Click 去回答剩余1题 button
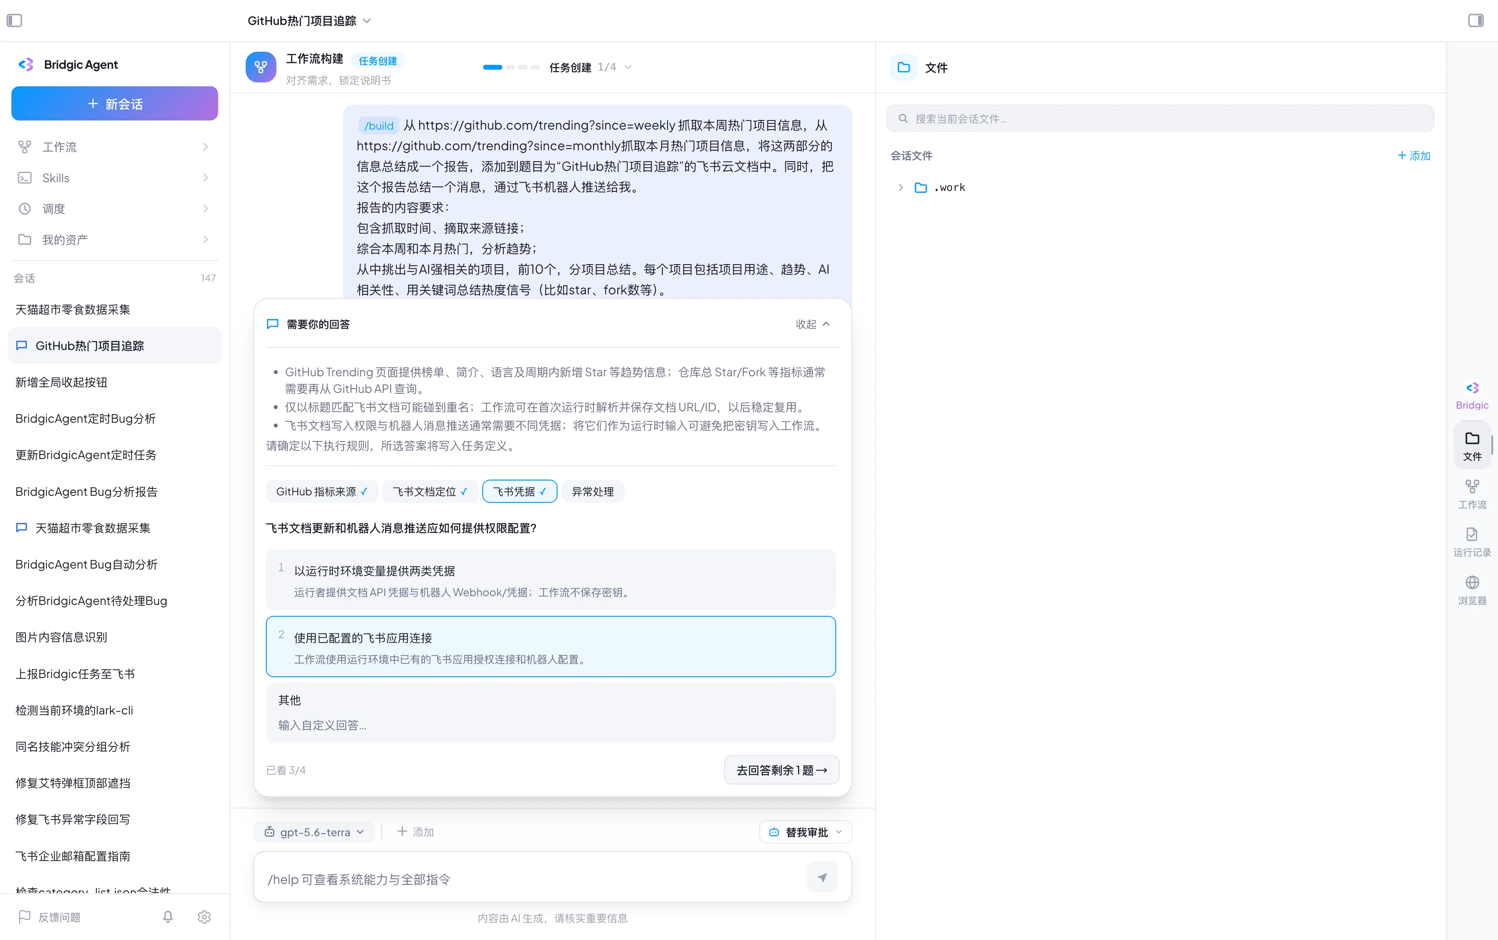The height and width of the screenshot is (940, 1498). coord(781,770)
